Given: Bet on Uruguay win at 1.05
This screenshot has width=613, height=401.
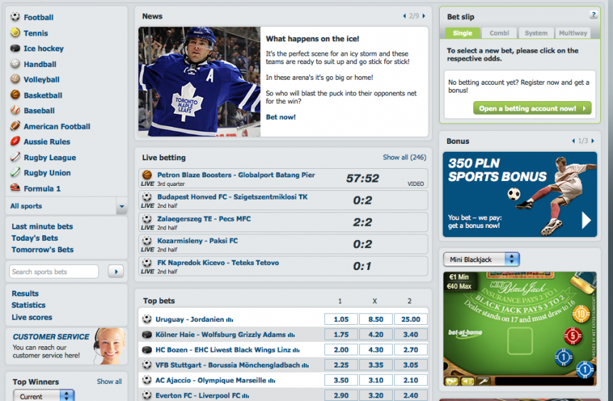Looking at the screenshot, I should (x=341, y=319).
